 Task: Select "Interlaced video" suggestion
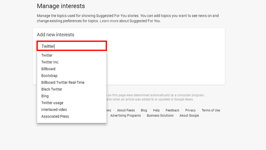click(x=72, y=109)
